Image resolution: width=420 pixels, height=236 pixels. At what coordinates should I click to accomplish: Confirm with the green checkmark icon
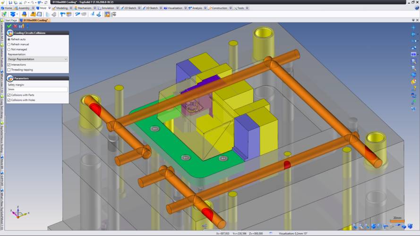(9, 26)
